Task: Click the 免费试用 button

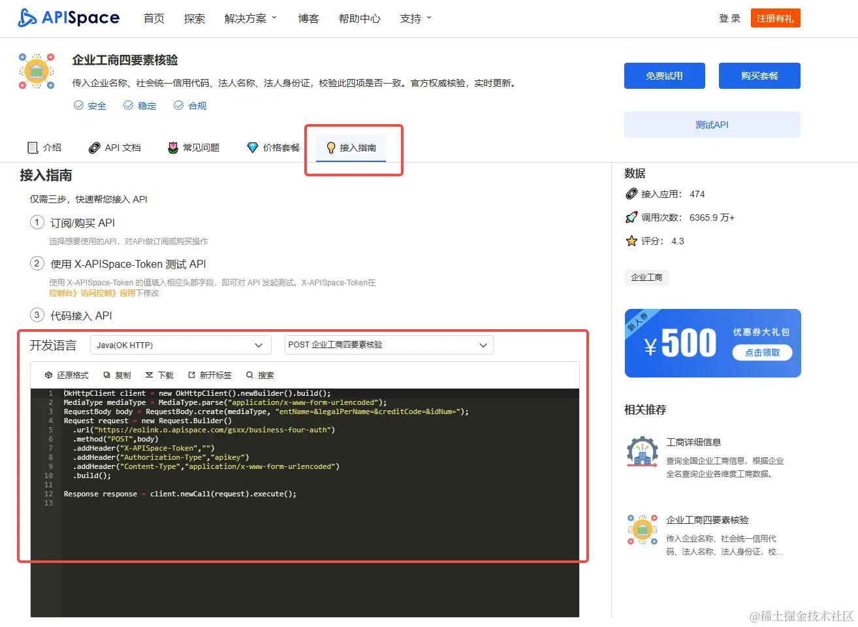Action: click(665, 76)
